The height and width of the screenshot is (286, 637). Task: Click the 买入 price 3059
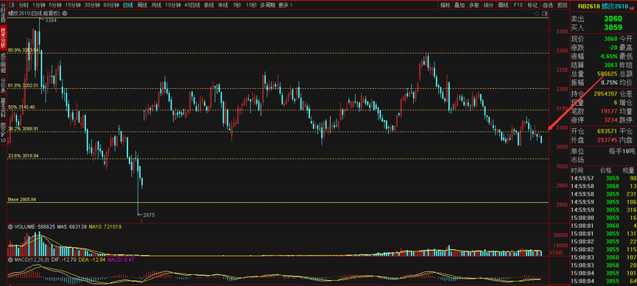(613, 28)
